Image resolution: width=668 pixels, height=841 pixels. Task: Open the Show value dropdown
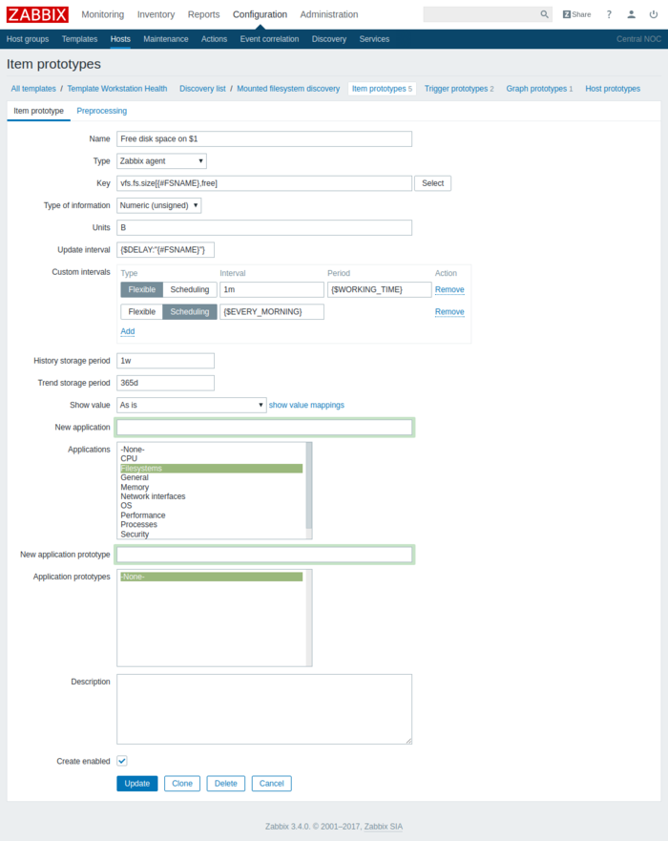192,405
